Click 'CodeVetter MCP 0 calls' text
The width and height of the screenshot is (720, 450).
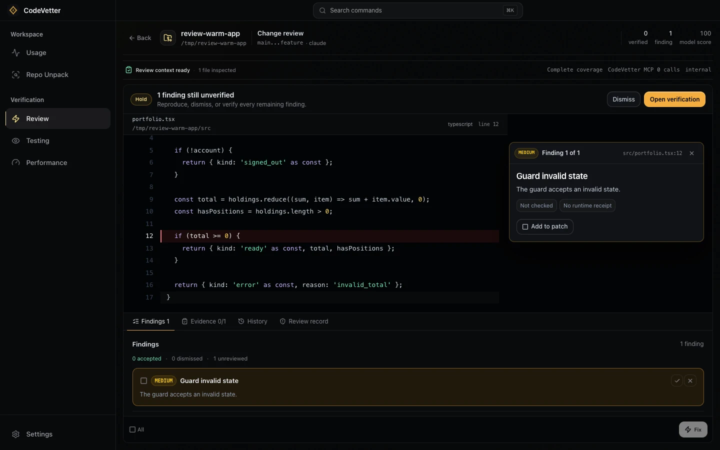click(643, 70)
